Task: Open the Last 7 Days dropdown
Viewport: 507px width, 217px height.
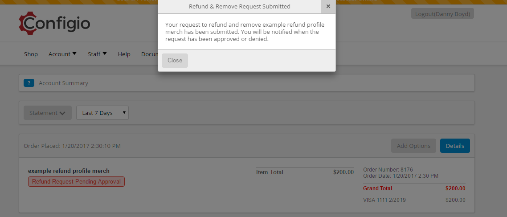Action: 102,113
